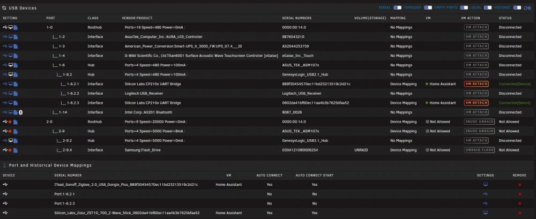The width and height of the screenshot is (536, 219).
Task: Select serial number AS2044253759
Action: pyautogui.click(x=296, y=46)
